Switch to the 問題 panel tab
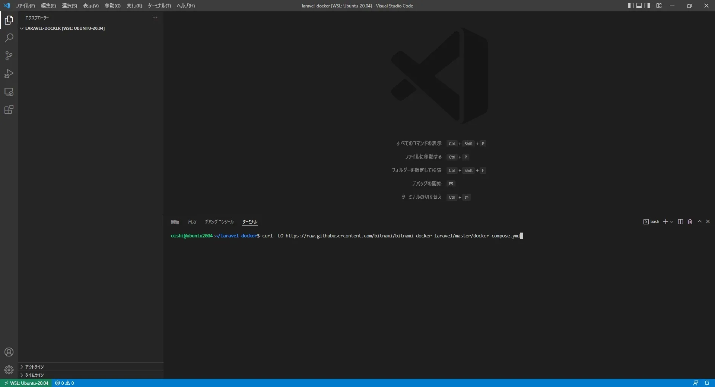This screenshot has width=715, height=387. point(175,222)
